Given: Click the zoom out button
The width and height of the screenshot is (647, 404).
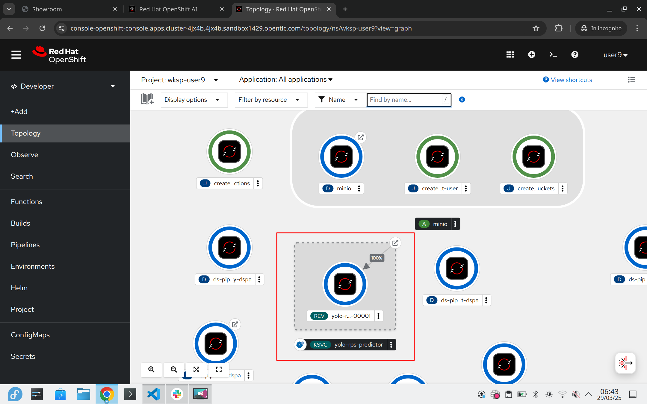Looking at the screenshot, I should (x=174, y=370).
